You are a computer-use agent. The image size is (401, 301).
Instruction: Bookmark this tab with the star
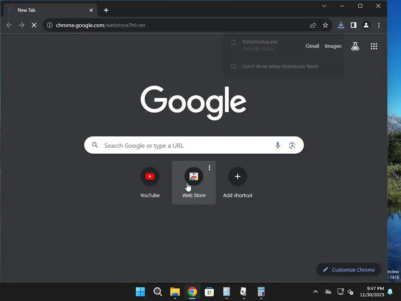pyautogui.click(x=325, y=25)
